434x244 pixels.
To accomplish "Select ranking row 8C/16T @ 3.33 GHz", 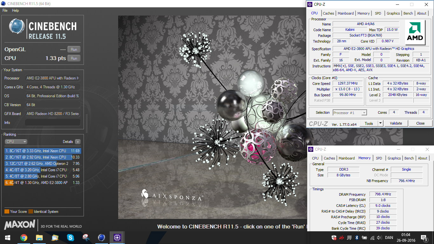I will [43, 151].
